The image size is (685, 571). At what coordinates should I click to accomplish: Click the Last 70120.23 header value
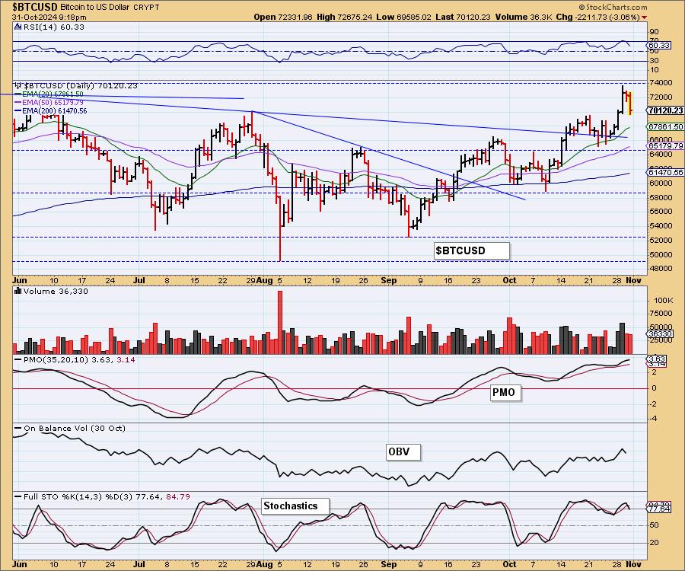[463, 17]
